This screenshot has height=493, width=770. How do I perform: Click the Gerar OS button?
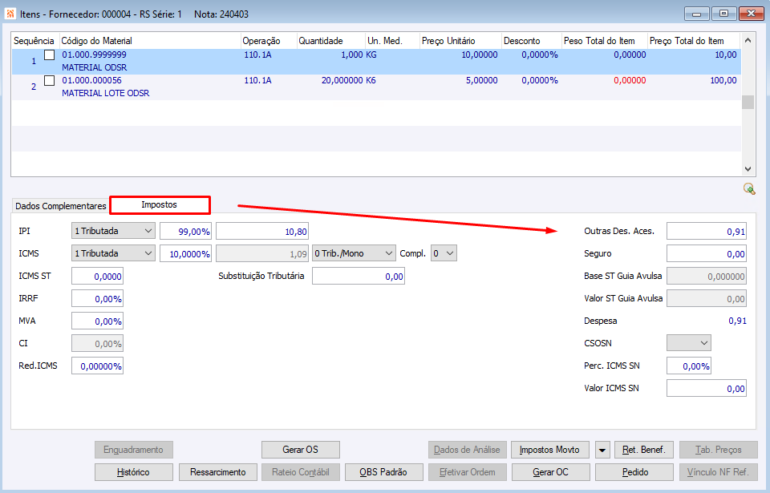point(301,450)
